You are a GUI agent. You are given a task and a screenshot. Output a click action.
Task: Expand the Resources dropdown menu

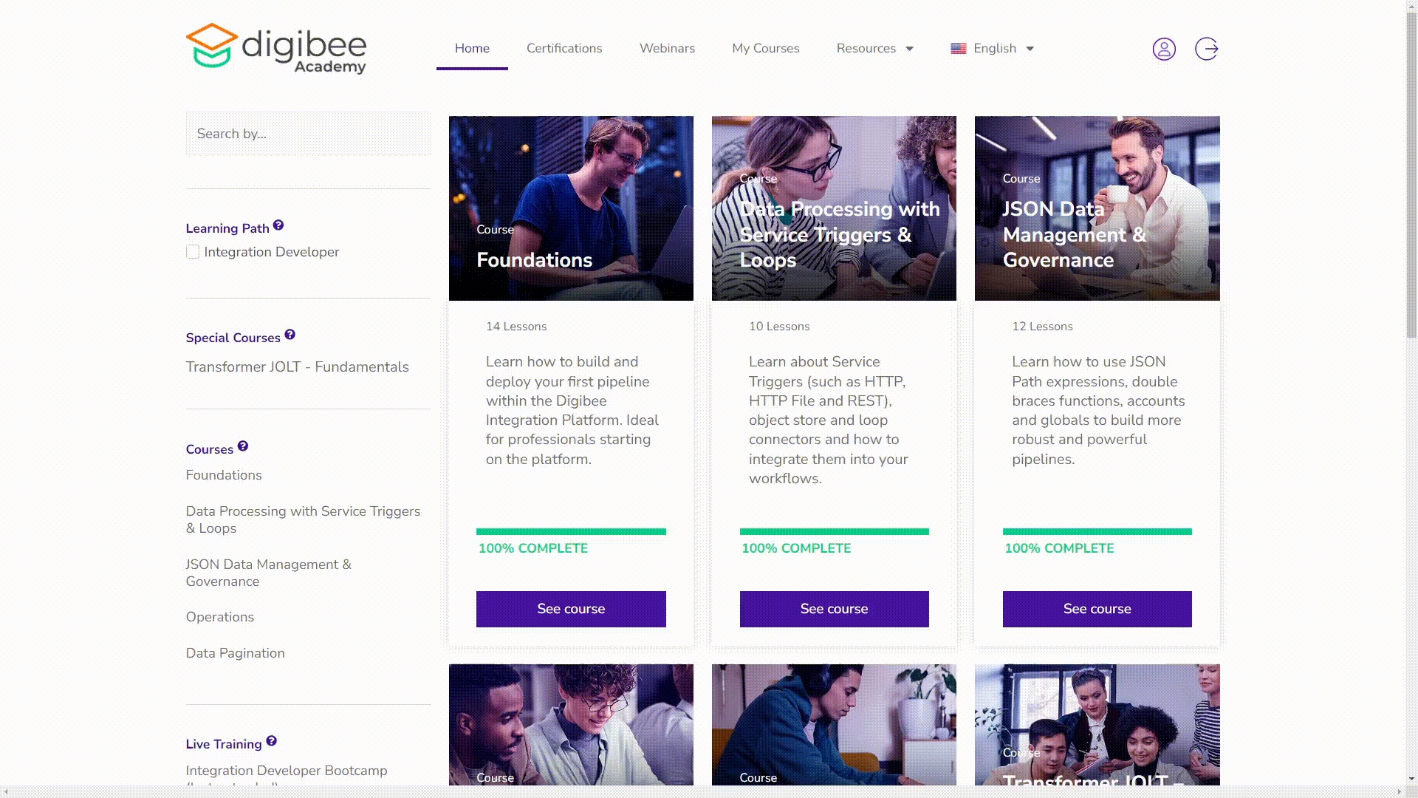pyautogui.click(x=875, y=49)
